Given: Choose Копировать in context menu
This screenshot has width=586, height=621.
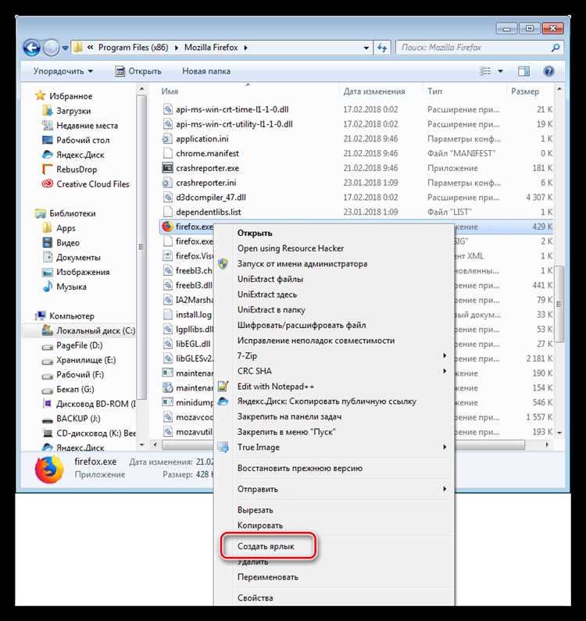Looking at the screenshot, I should [260, 526].
